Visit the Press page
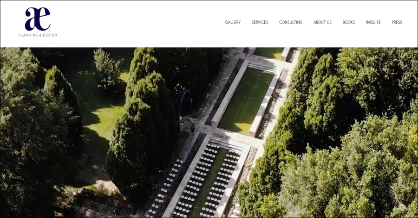418x218 pixels. click(x=397, y=22)
